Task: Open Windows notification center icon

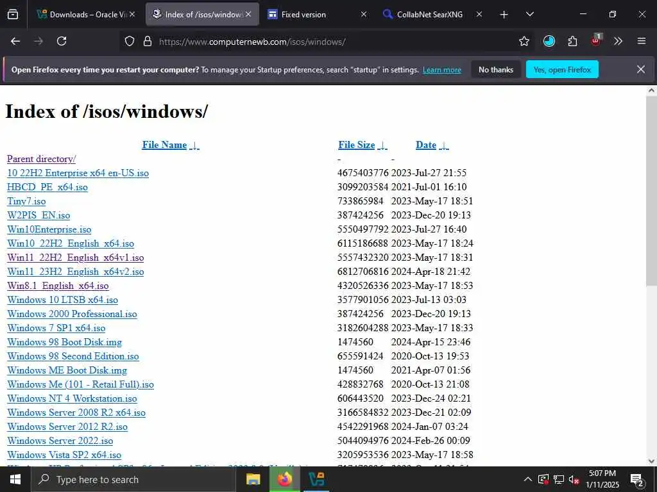Action: [x=637, y=480]
